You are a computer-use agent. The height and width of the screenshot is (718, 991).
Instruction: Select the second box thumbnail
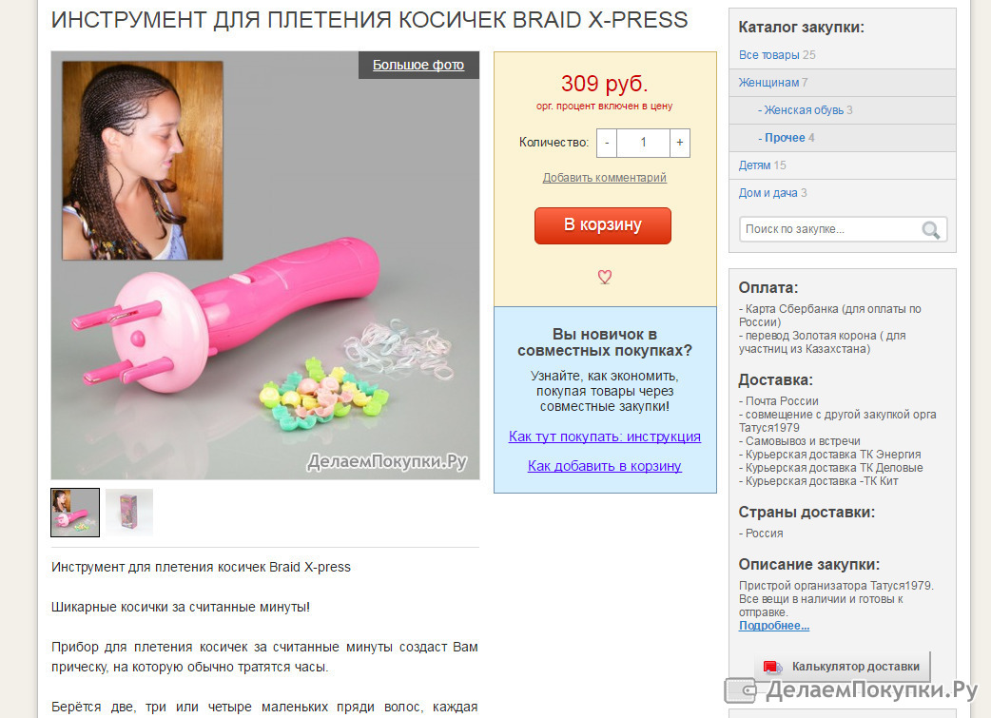[129, 513]
